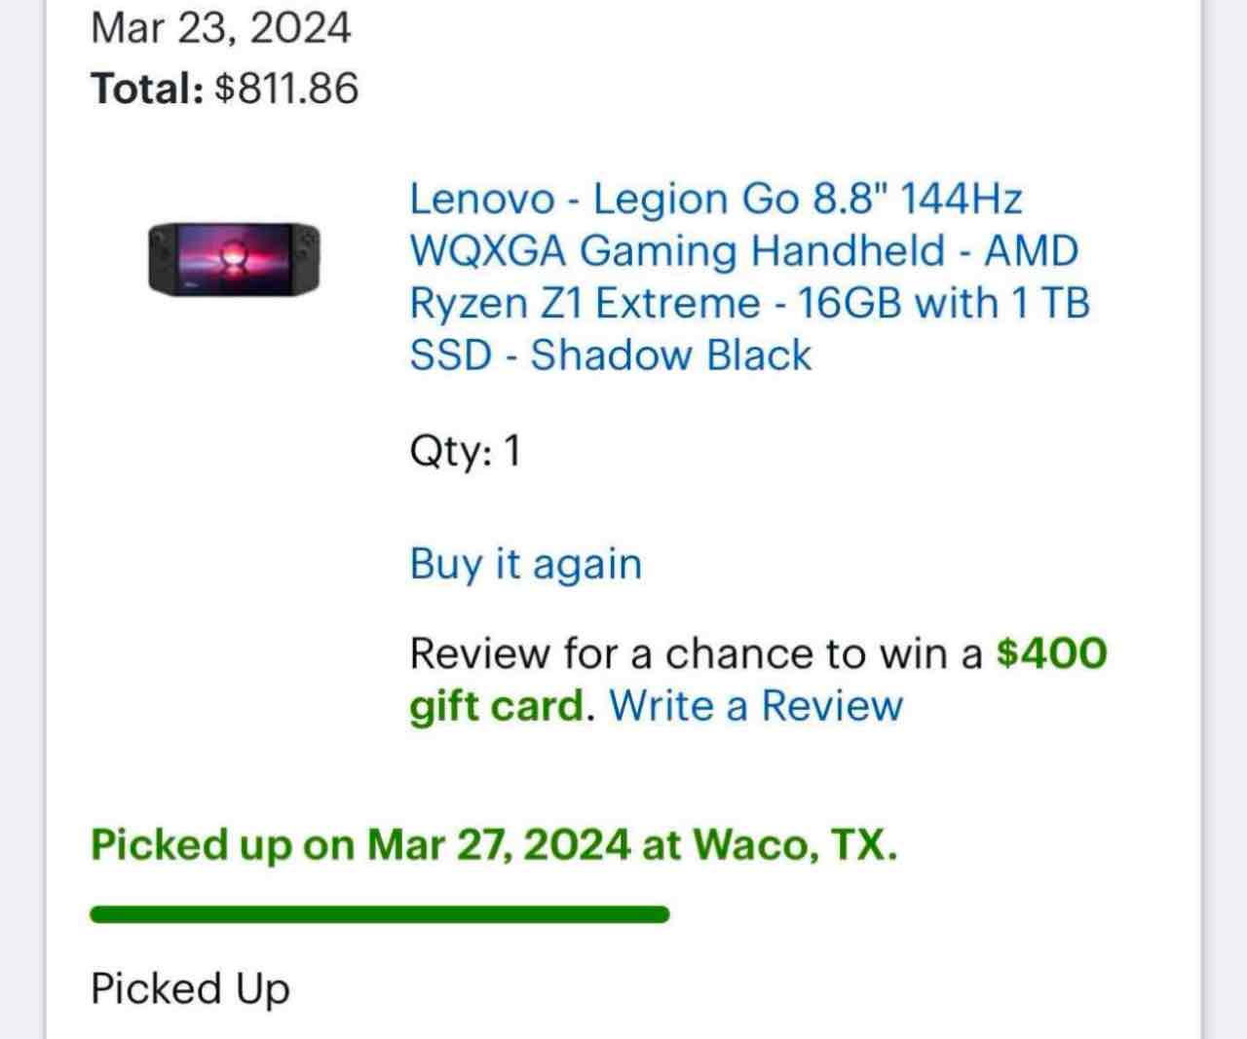Screen dimensions: 1247x1039
Task: Click Ryzen Z1 Extreme in product title
Action: click(585, 303)
